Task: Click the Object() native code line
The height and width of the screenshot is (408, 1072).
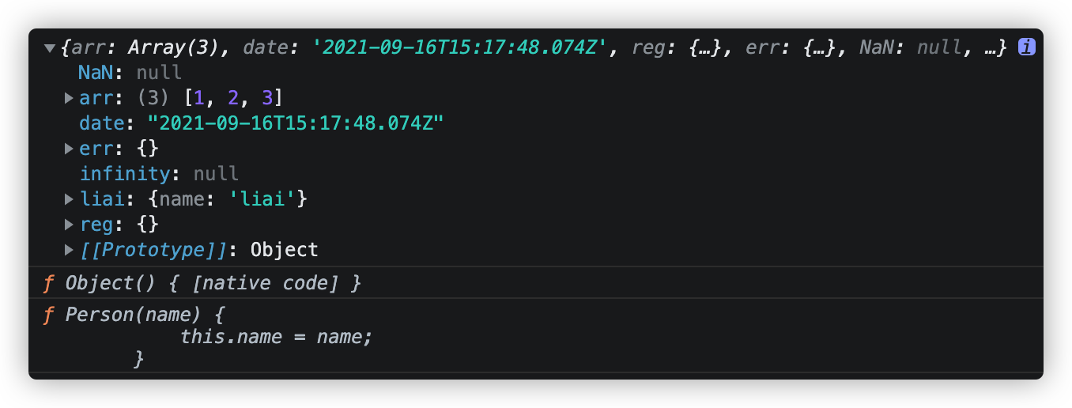Action: (x=213, y=283)
